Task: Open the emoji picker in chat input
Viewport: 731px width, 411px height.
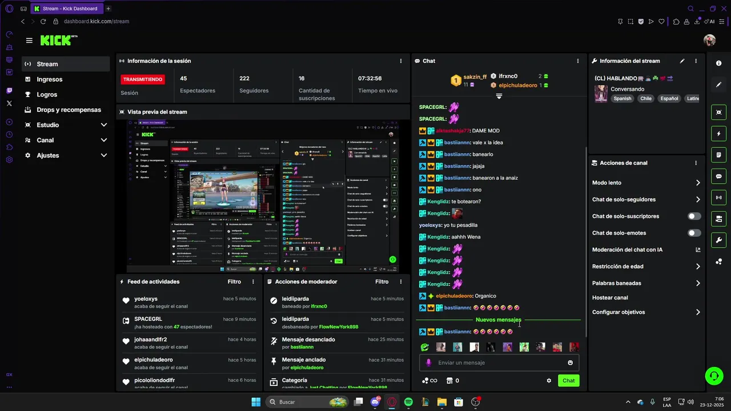Action: pos(570,362)
